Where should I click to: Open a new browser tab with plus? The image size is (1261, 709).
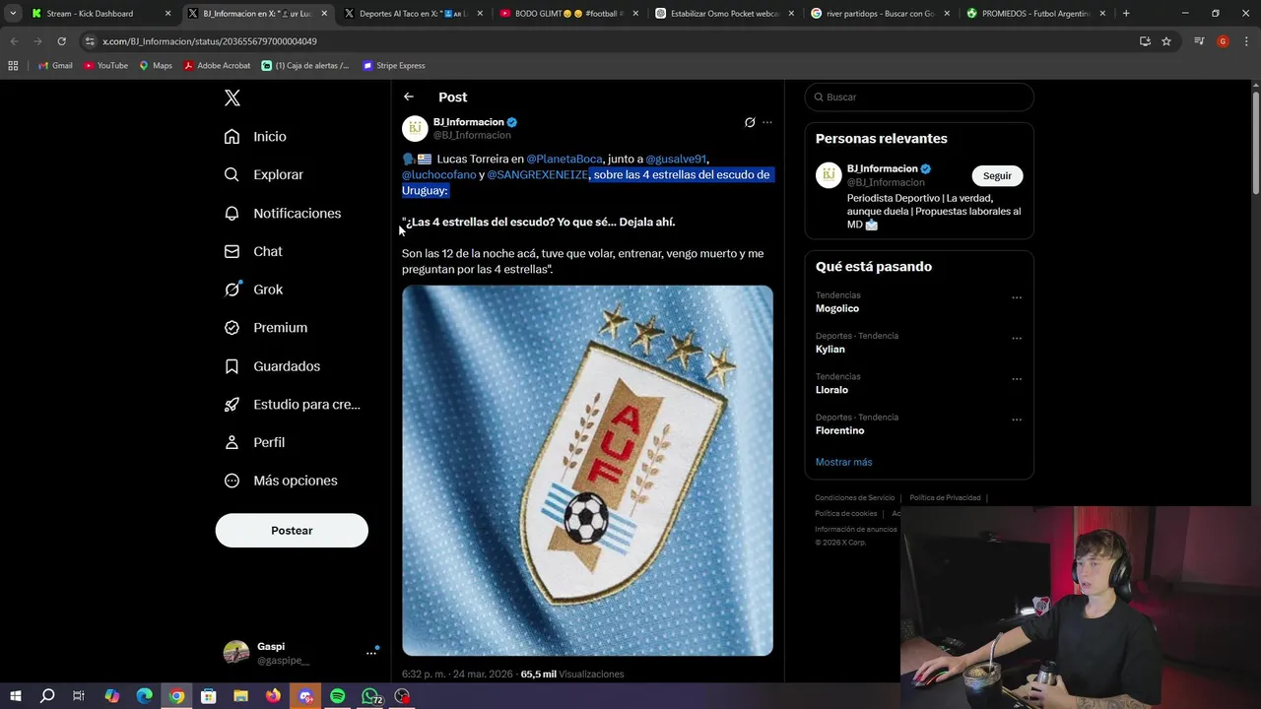[x=1126, y=14]
